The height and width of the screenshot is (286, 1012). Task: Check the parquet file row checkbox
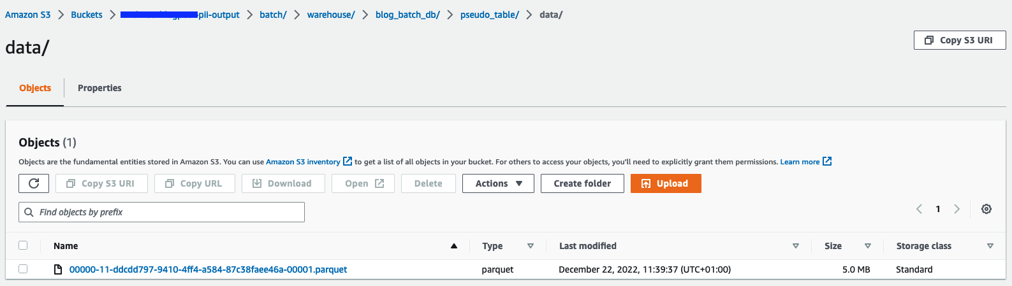[24, 269]
